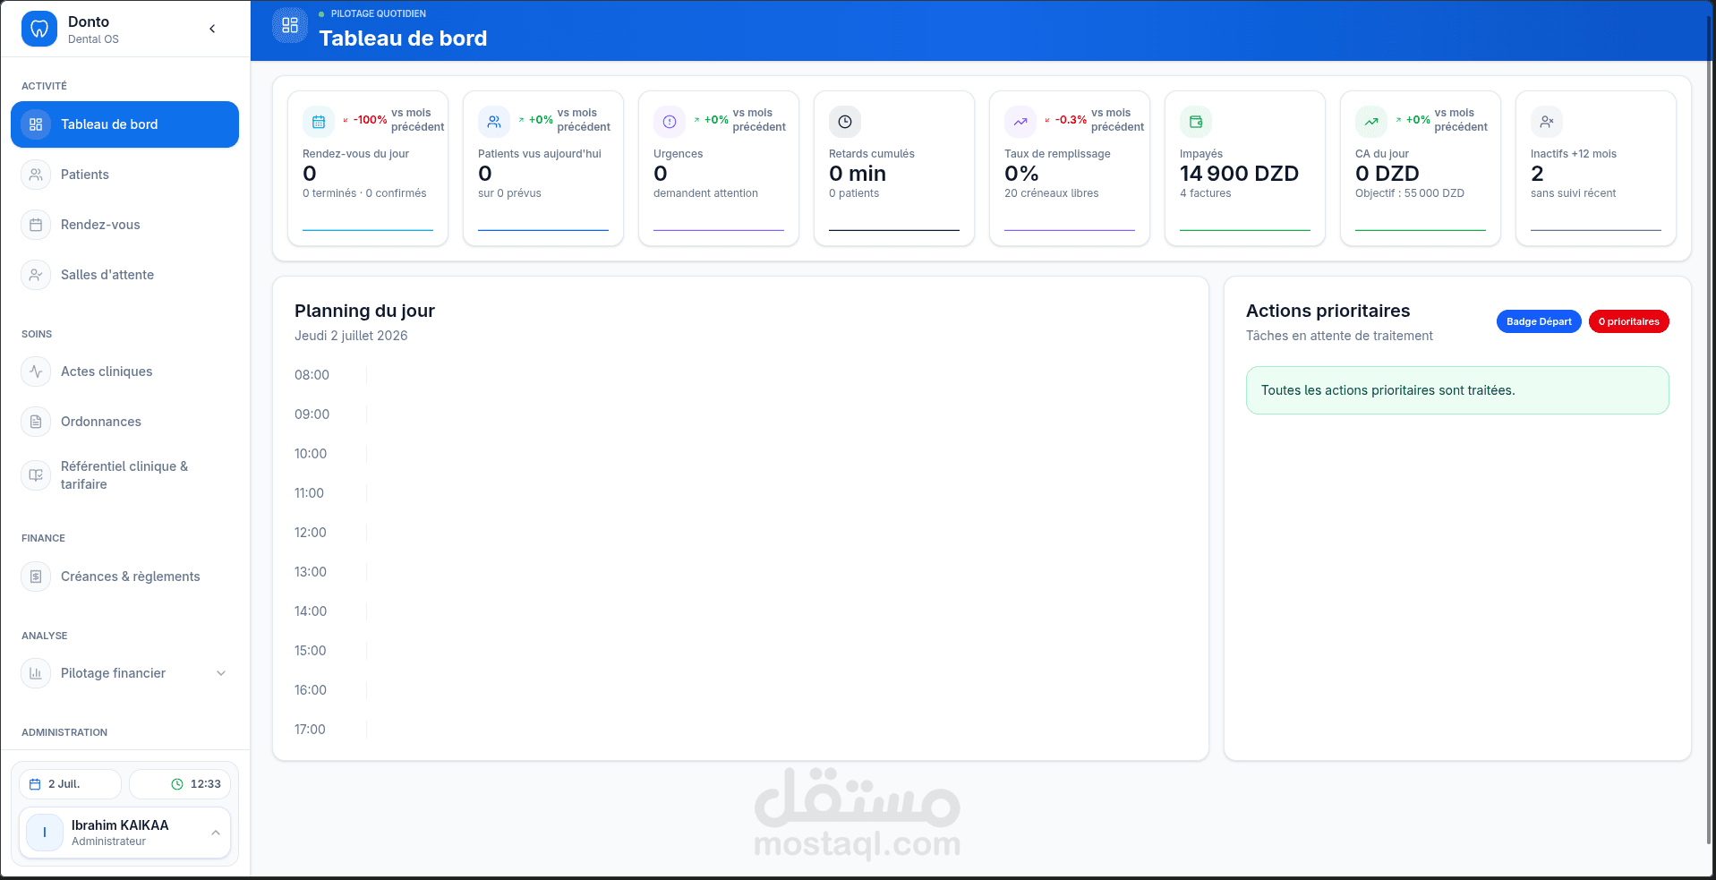Expand the Pilotage financier submenu chevron
The height and width of the screenshot is (880, 1716).
pyautogui.click(x=221, y=673)
